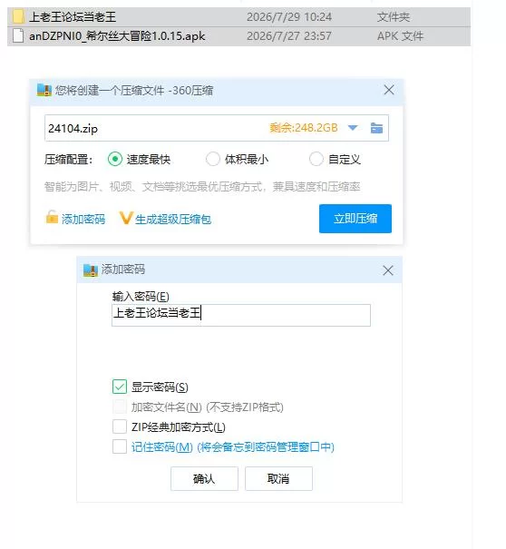
Task: Close the create-archive 360压缩 dialog
Action: coord(389,90)
